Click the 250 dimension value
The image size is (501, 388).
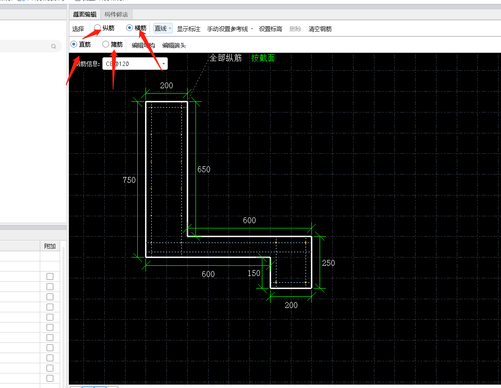click(328, 263)
